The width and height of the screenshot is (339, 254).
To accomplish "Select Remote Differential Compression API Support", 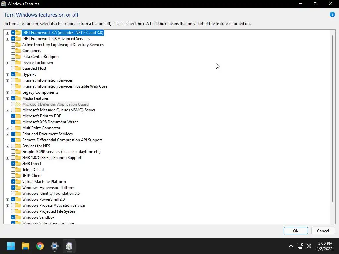I will pos(62,140).
